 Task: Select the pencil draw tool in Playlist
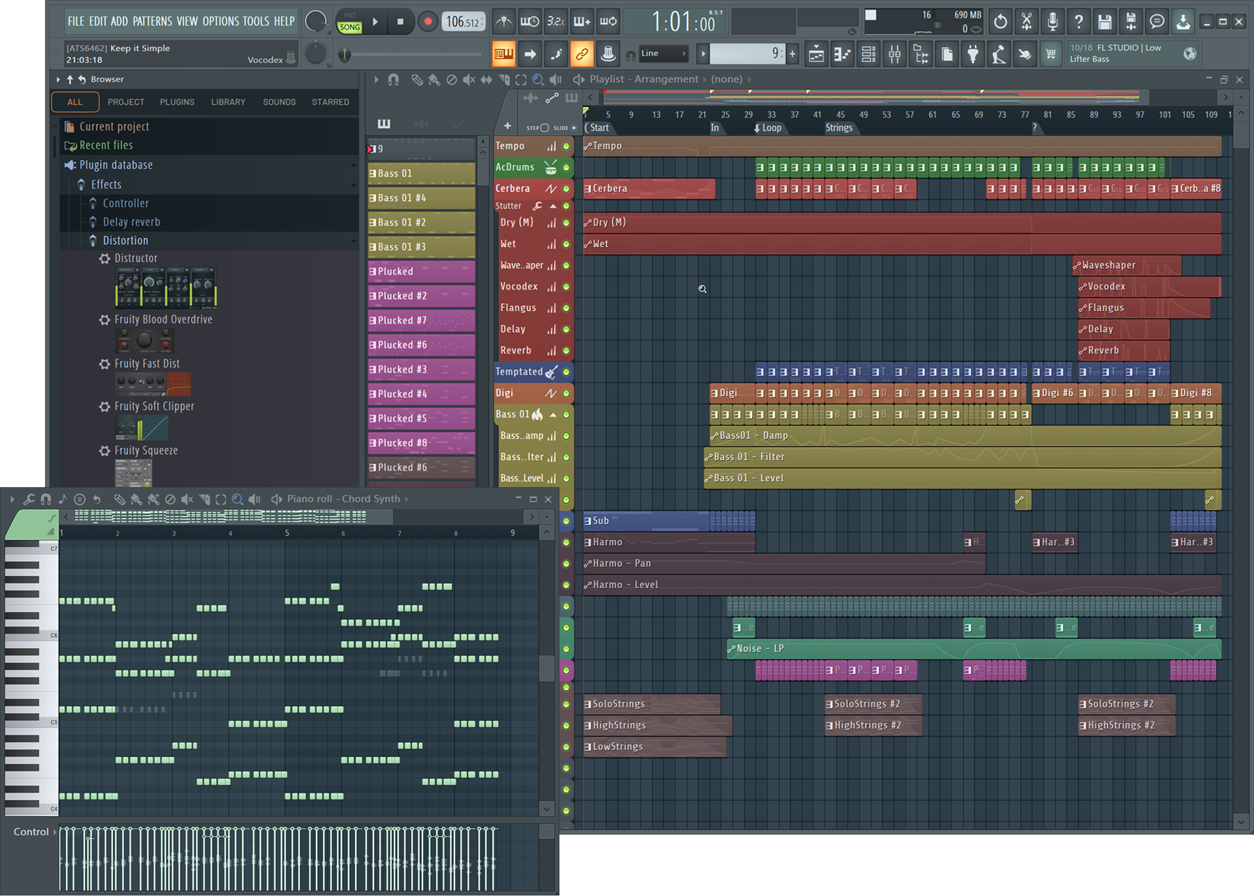pos(416,80)
